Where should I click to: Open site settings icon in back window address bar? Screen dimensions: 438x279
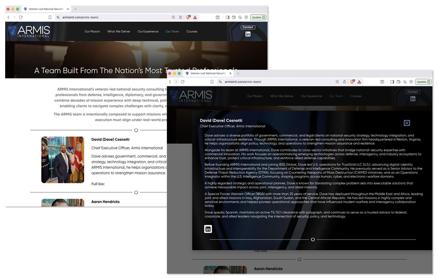pyautogui.click(x=58, y=17)
